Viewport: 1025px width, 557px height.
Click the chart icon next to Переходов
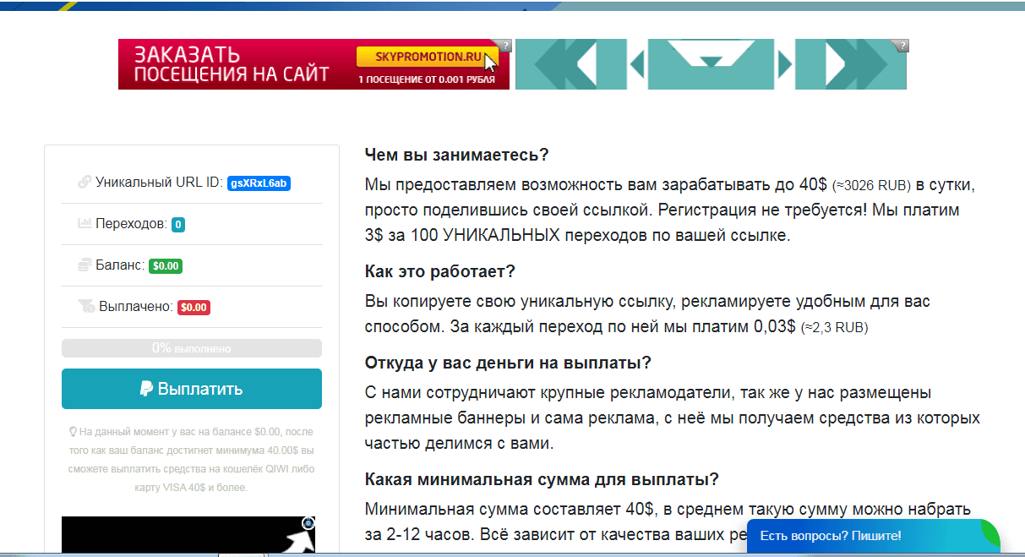85,224
